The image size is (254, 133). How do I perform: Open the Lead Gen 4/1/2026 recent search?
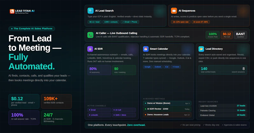(x=223, y=106)
